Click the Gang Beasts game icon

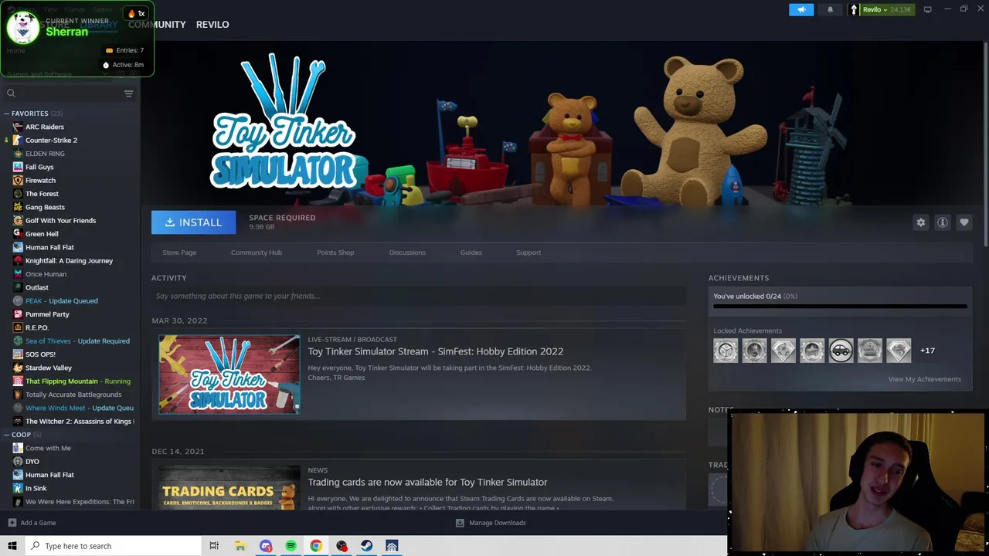pyautogui.click(x=18, y=207)
